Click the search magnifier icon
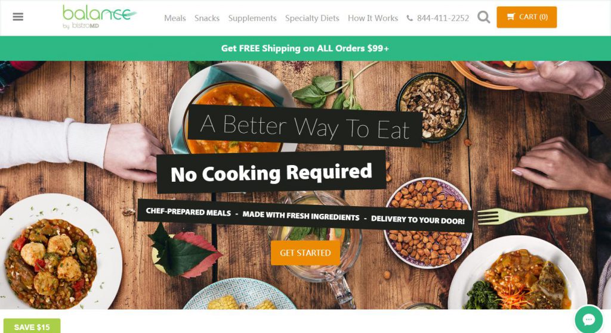611x333 pixels. tap(483, 17)
